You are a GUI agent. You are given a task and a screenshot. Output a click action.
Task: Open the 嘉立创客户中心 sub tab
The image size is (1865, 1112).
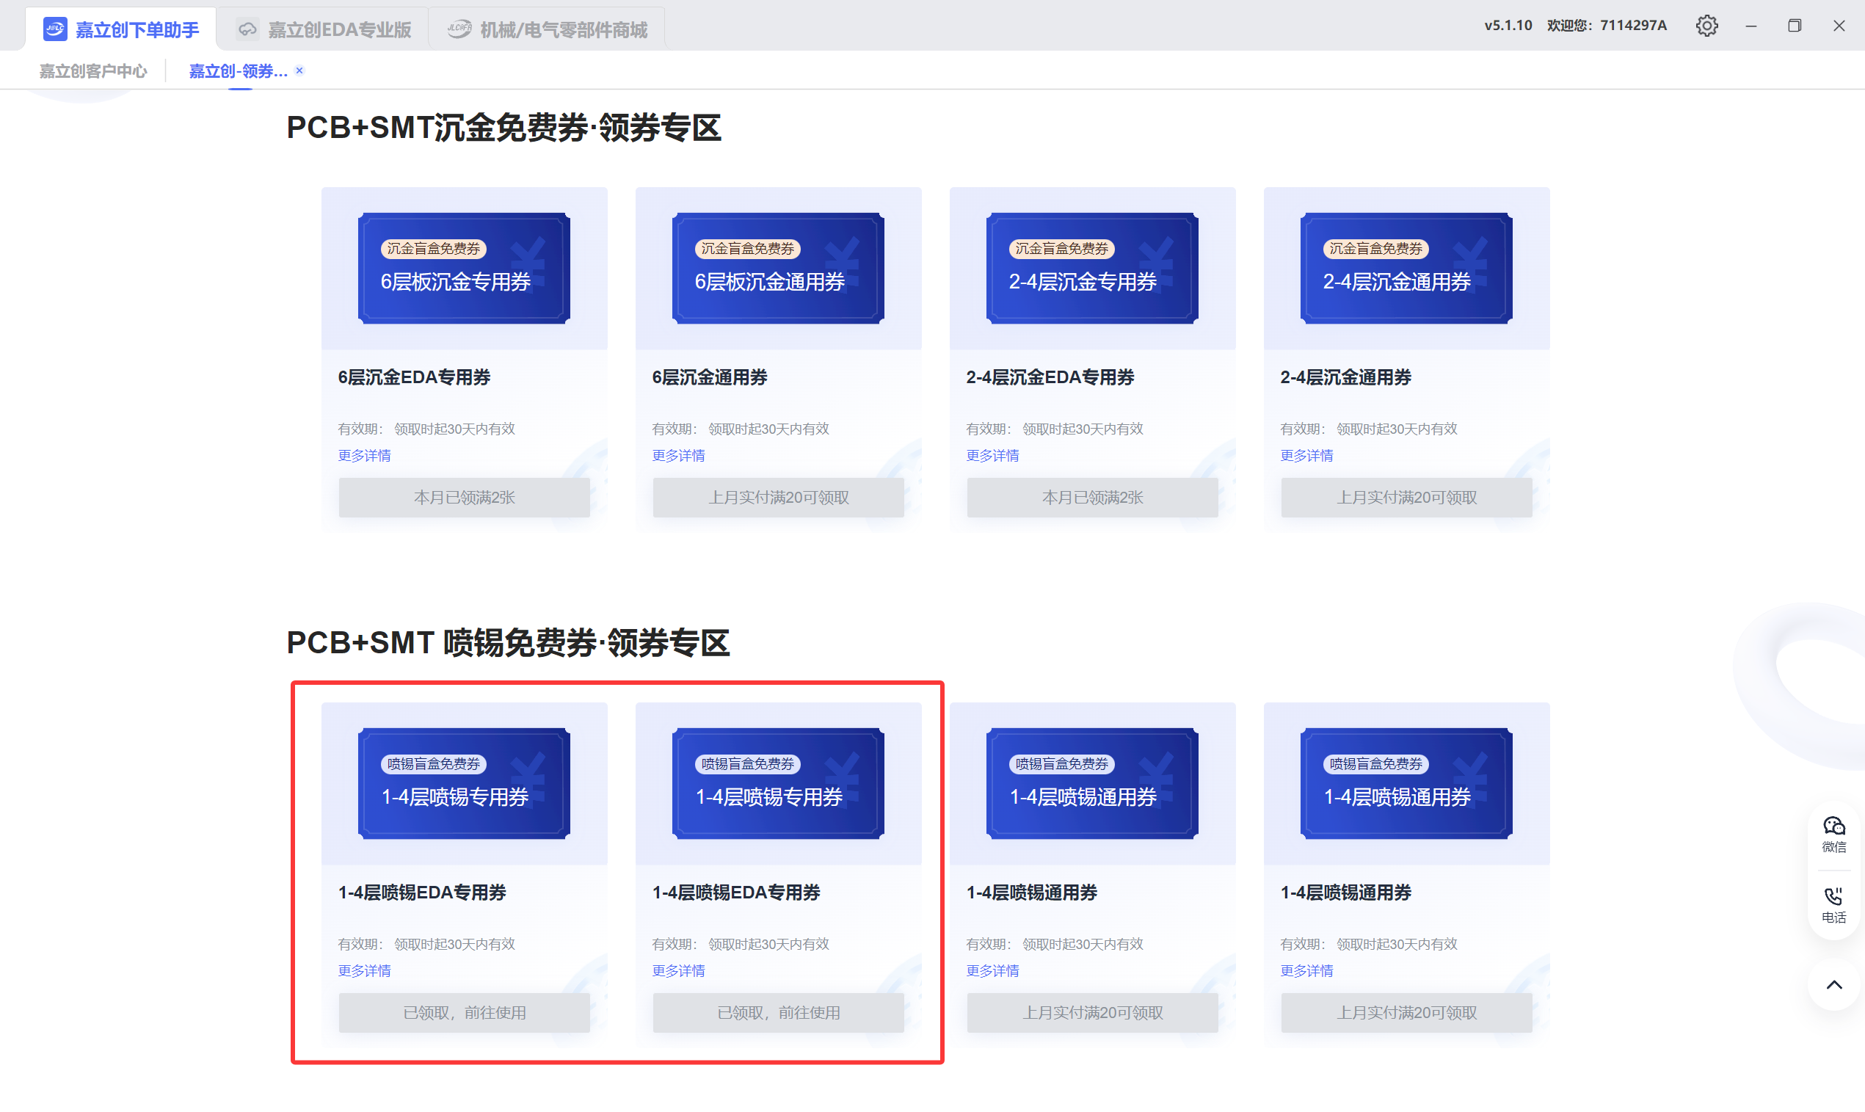tap(93, 71)
